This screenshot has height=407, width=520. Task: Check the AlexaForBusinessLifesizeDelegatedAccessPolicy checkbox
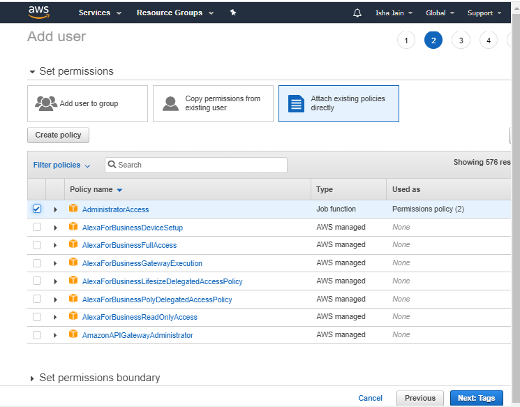click(x=37, y=281)
